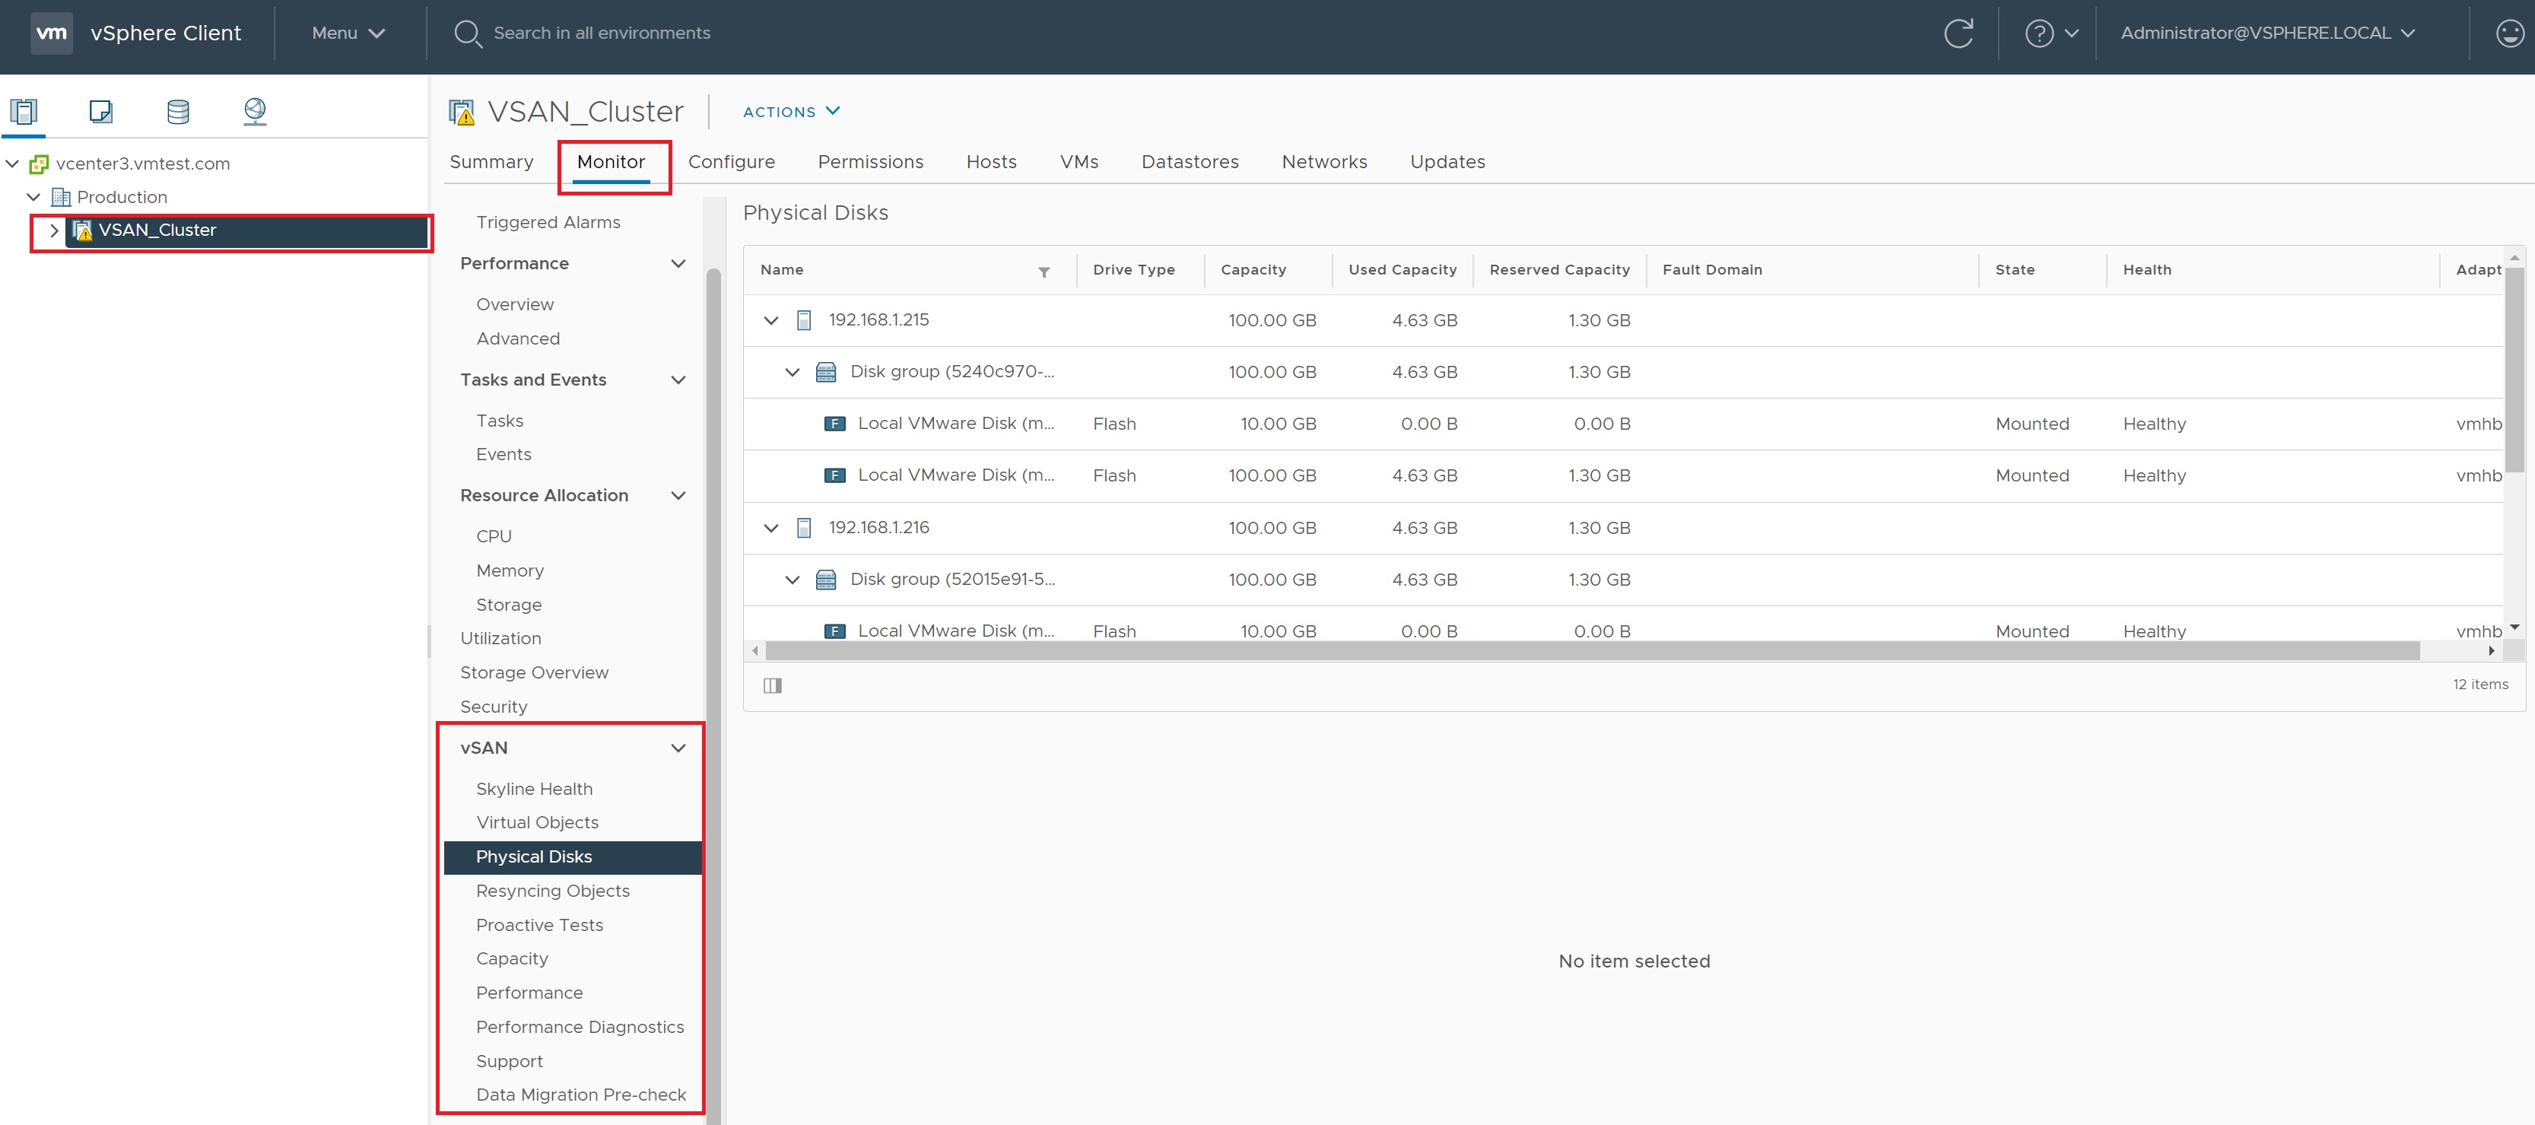The image size is (2535, 1125).
Task: Switch to the Configure tab
Action: coord(731,161)
